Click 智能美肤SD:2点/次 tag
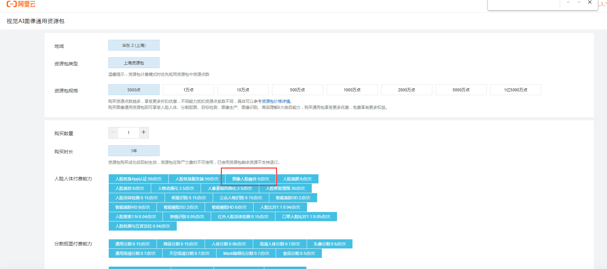Image resolution: width=607 pixels, height=269 pixels. (x=293, y=198)
